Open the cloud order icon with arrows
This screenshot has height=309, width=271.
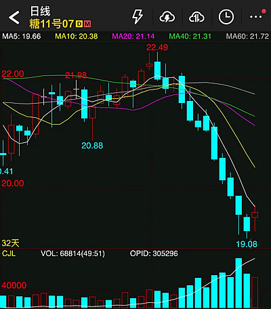pos(196,17)
